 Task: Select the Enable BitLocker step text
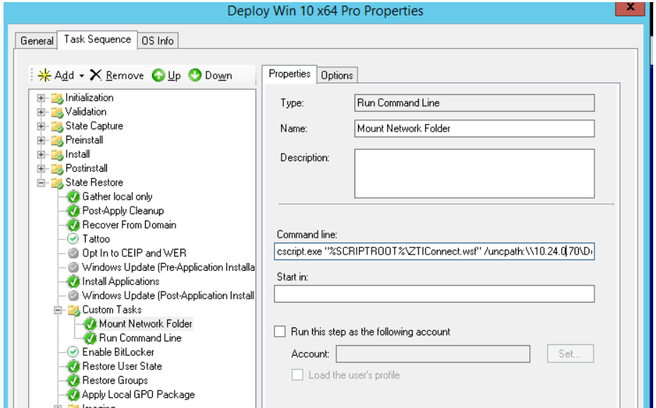[118, 352]
